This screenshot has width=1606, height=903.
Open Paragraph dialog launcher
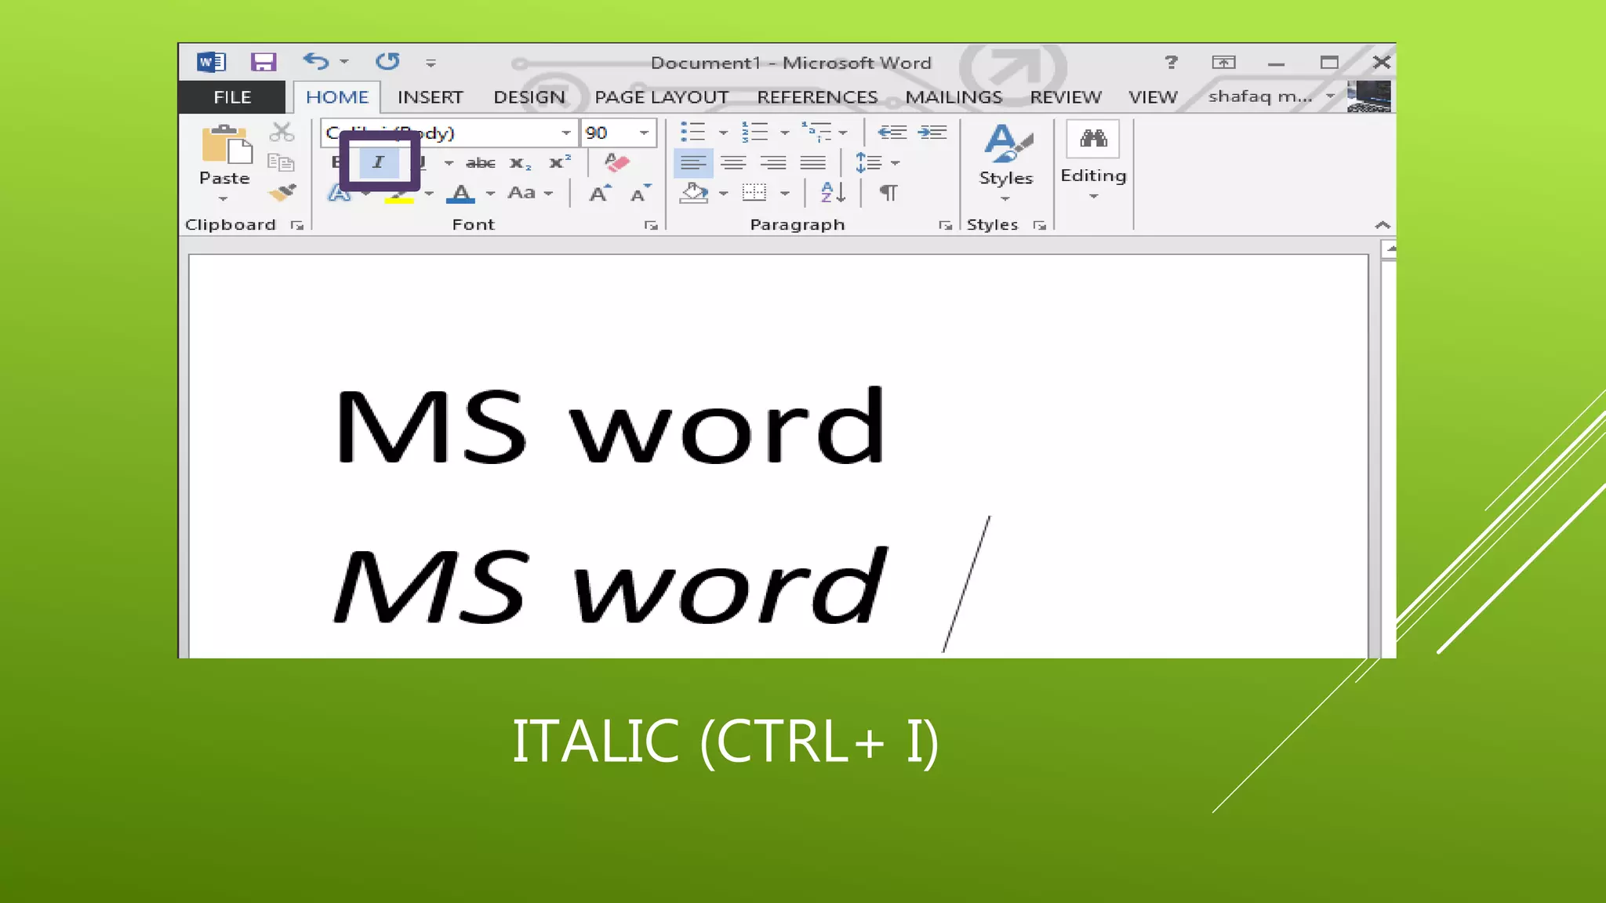[x=945, y=226]
